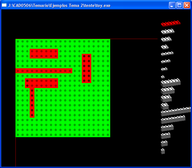Select the red 2x6 flat plate in palette
This screenshot has height=168, width=192.
[x=171, y=23]
